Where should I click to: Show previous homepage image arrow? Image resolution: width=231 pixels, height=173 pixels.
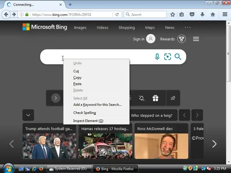coord(185,115)
